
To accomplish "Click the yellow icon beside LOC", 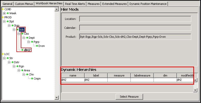I will [3, 54].
